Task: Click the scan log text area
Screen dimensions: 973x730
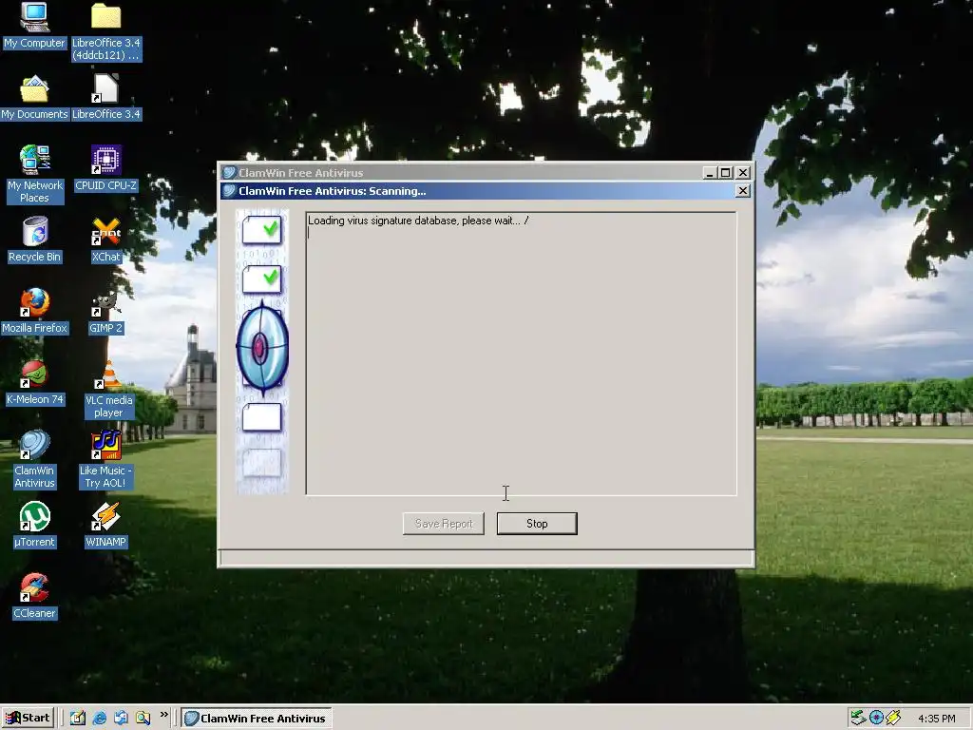Action: 522,354
